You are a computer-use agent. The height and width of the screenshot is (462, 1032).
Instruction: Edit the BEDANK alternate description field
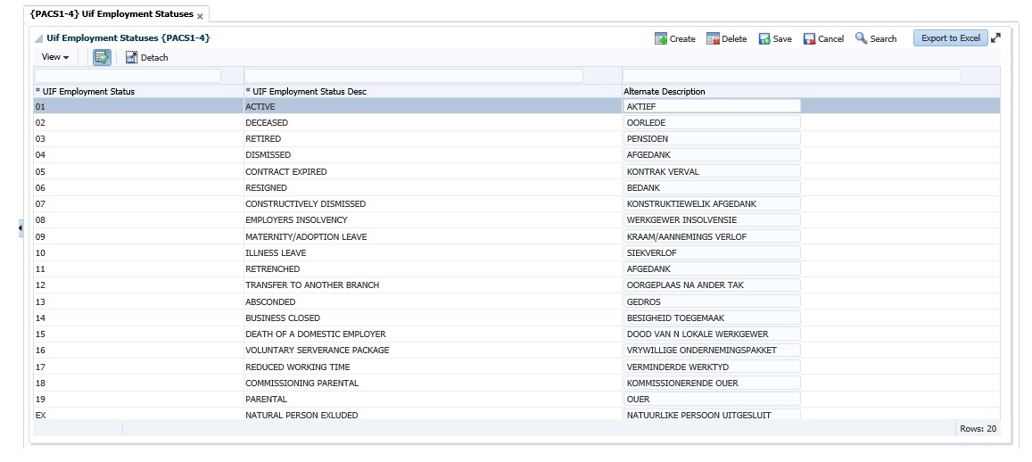click(712, 187)
